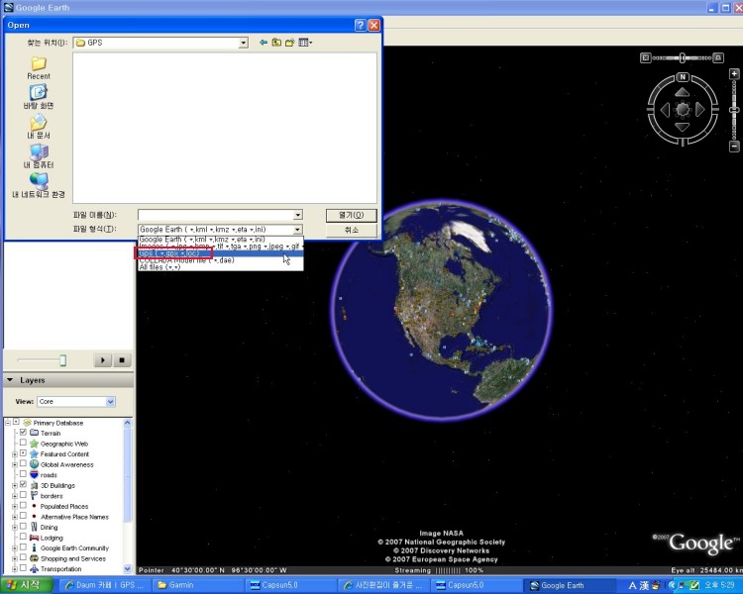The image size is (743, 594).
Task: Create new folder icon in Open dialog
Action: (290, 43)
